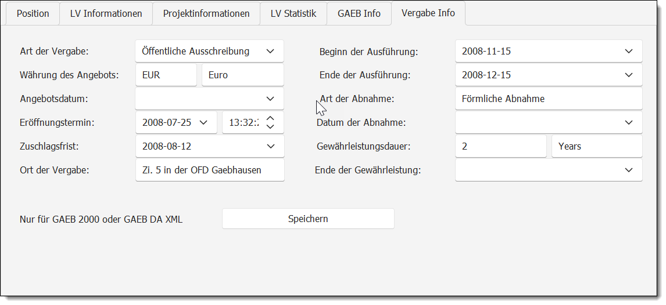Click the Art der Abnahme field

click(548, 99)
